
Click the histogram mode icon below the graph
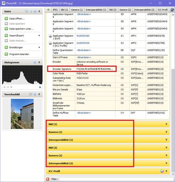pos(40,87)
